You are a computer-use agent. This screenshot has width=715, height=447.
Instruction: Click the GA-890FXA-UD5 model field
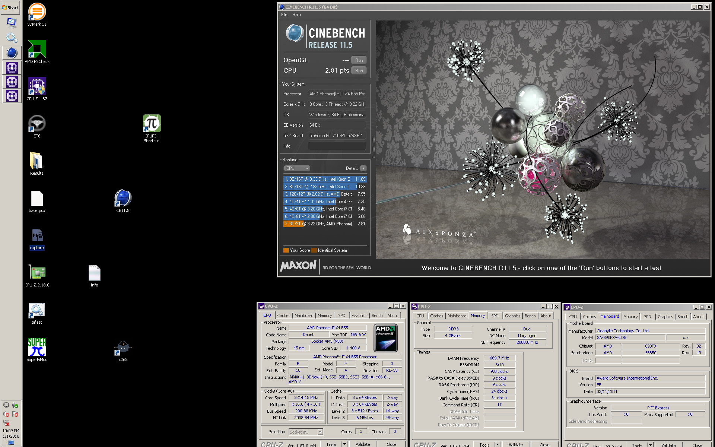click(x=630, y=337)
